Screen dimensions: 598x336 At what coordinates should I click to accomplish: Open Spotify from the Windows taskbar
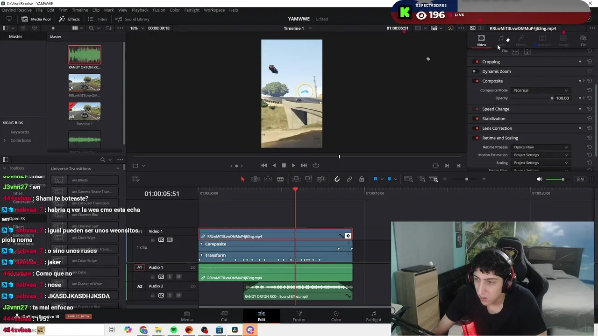click(174, 330)
